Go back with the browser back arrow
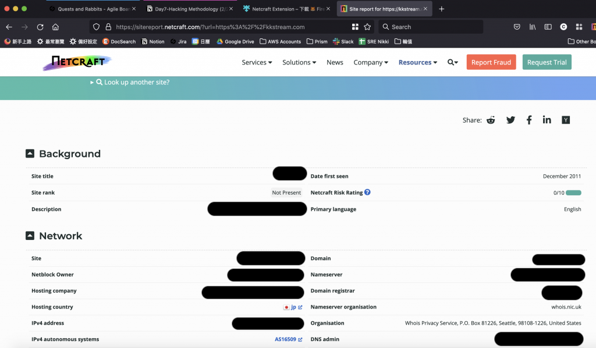 9,27
